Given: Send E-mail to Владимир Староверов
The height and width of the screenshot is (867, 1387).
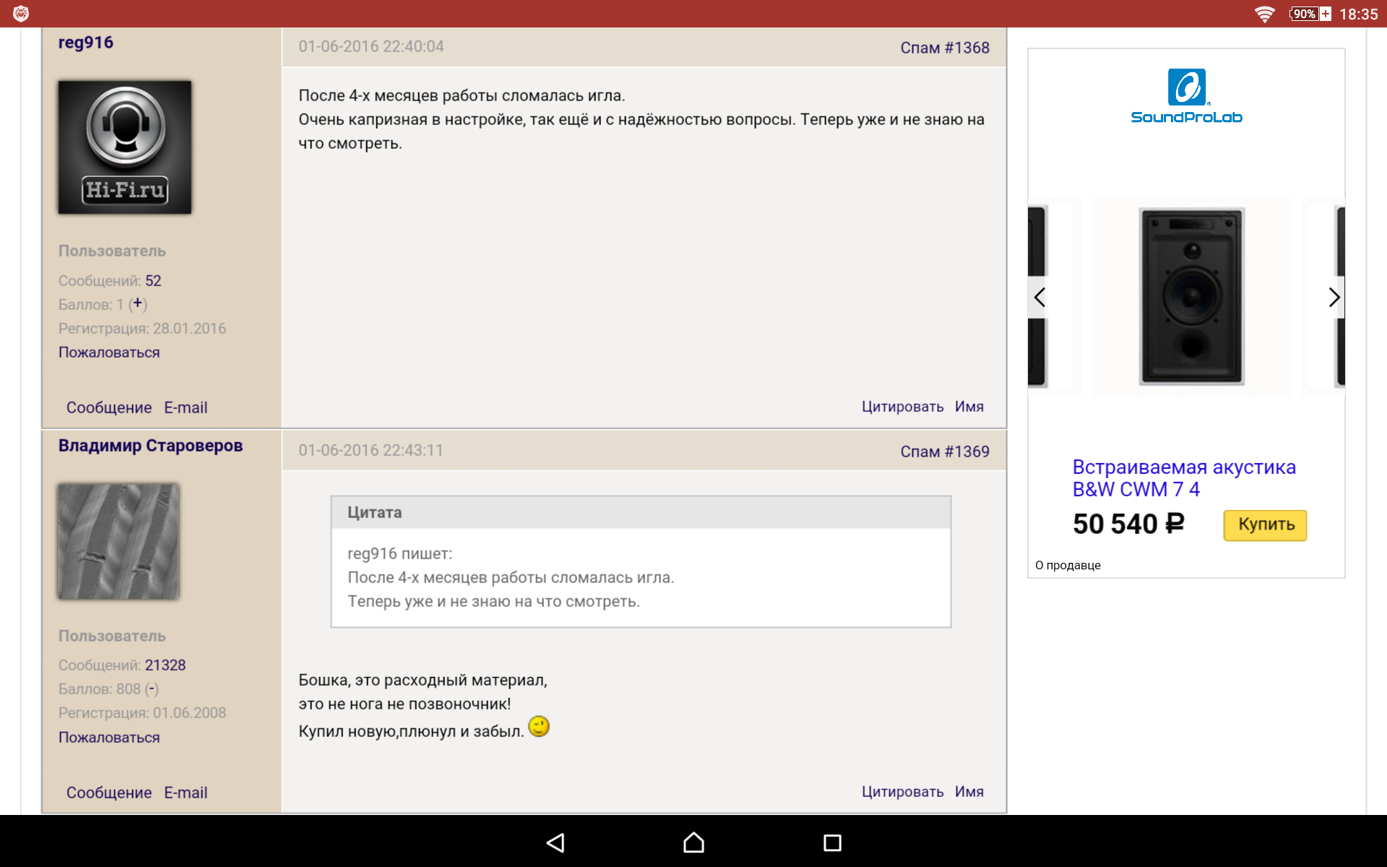Looking at the screenshot, I should click(186, 793).
